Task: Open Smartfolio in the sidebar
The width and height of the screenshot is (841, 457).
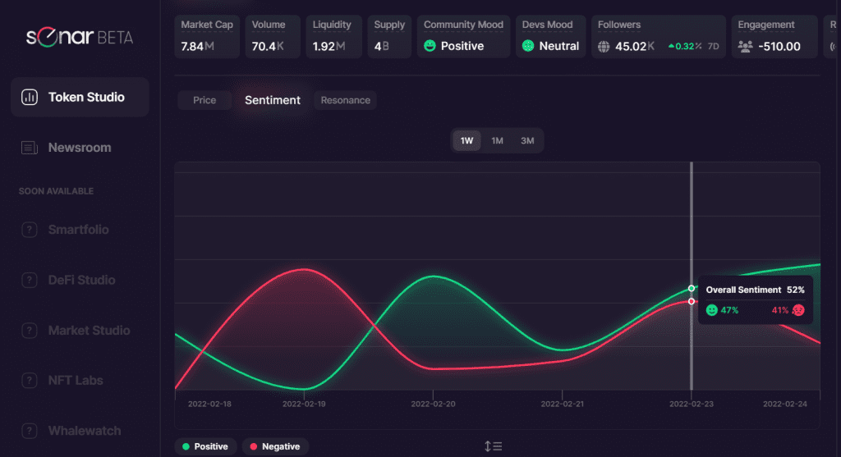Action: (78, 230)
